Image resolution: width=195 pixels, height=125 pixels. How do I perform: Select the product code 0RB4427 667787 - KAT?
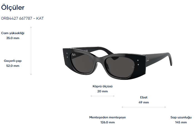point(22,18)
